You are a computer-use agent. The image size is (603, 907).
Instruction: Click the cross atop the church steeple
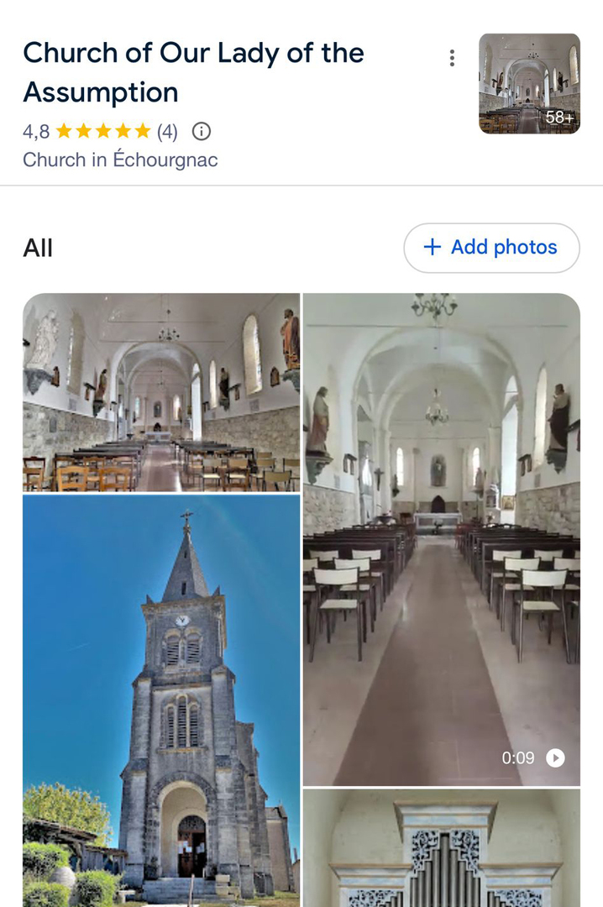point(186,516)
